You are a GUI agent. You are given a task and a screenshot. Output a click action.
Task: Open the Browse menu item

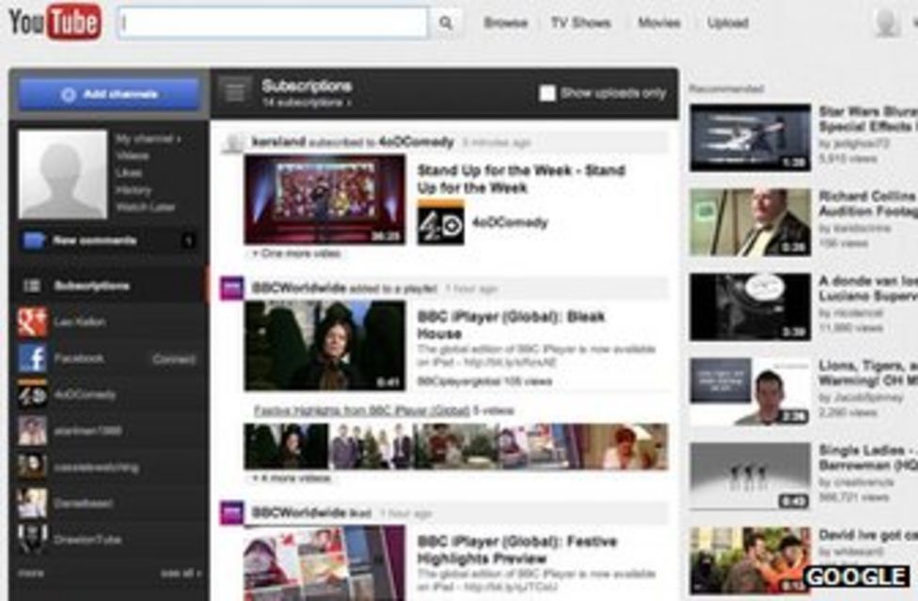click(x=505, y=24)
